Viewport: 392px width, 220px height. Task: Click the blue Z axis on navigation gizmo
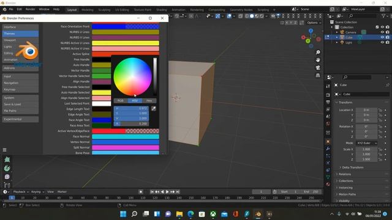(311, 31)
